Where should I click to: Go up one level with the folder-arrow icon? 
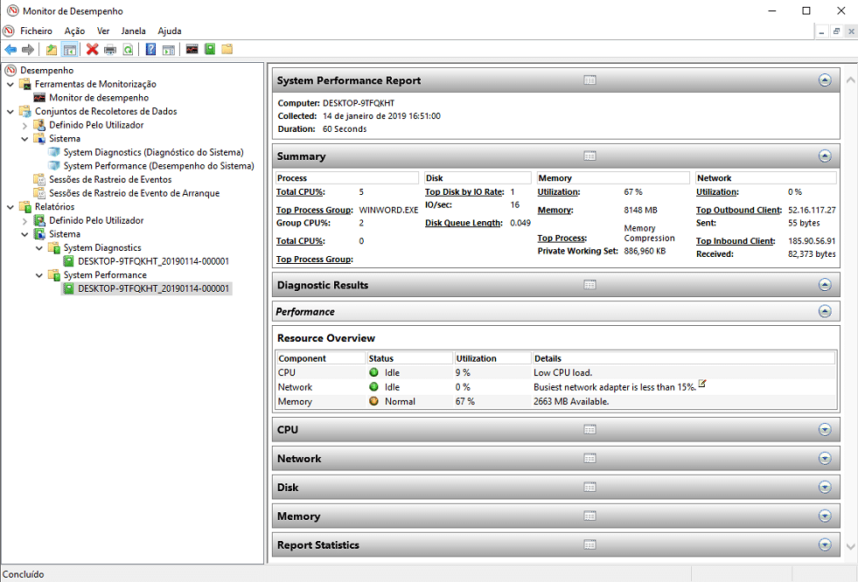pyautogui.click(x=52, y=50)
